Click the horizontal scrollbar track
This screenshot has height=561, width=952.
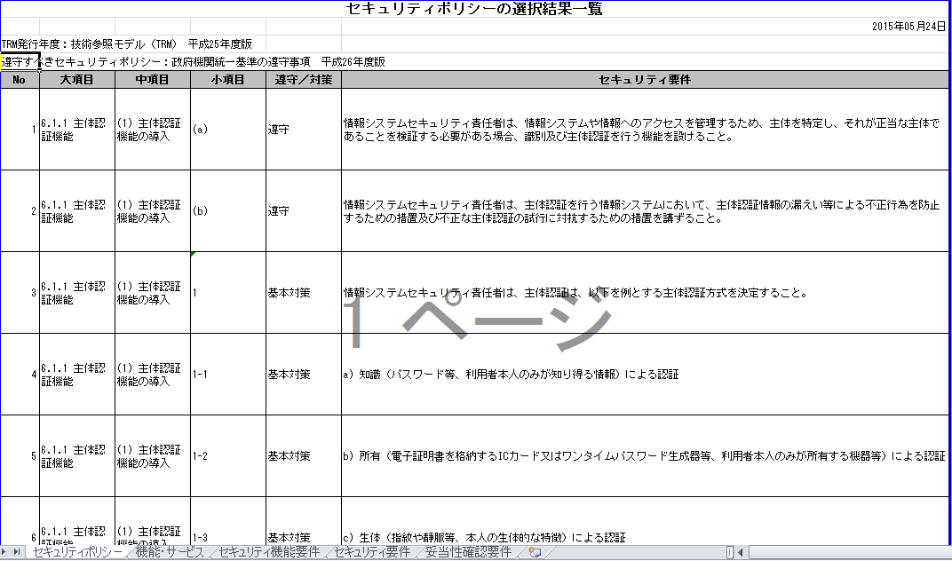click(849, 552)
